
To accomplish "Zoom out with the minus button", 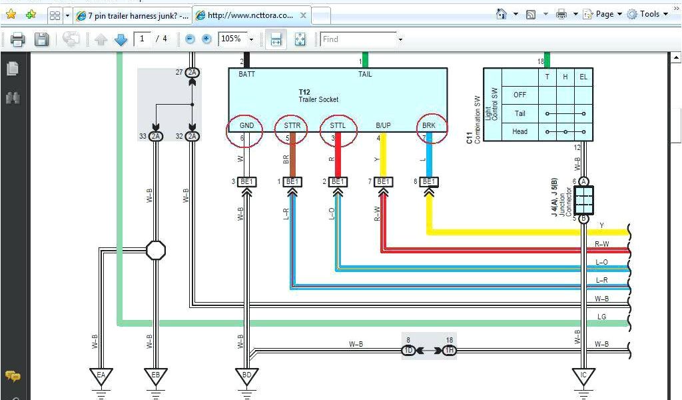I will click(190, 39).
